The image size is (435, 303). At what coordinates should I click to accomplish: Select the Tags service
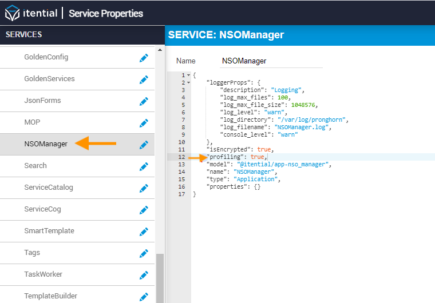point(77,253)
